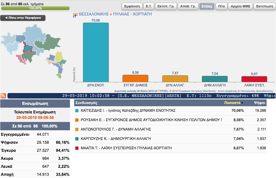Click the Άκυρα 984 row

click(x=35, y=158)
